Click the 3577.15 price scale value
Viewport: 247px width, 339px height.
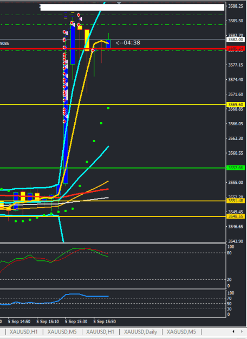pyautogui.click(x=236, y=65)
